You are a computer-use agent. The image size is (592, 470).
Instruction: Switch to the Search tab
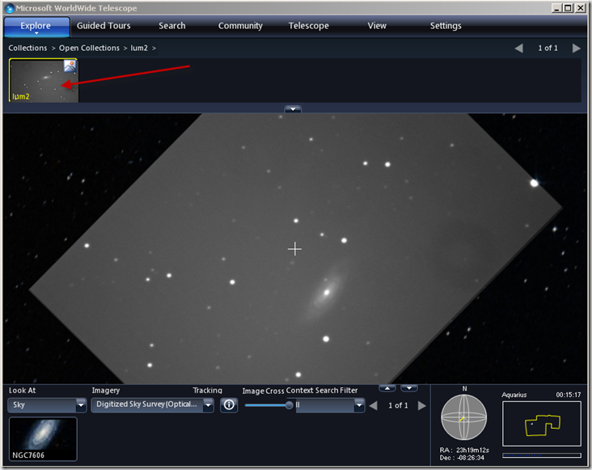coord(171,26)
